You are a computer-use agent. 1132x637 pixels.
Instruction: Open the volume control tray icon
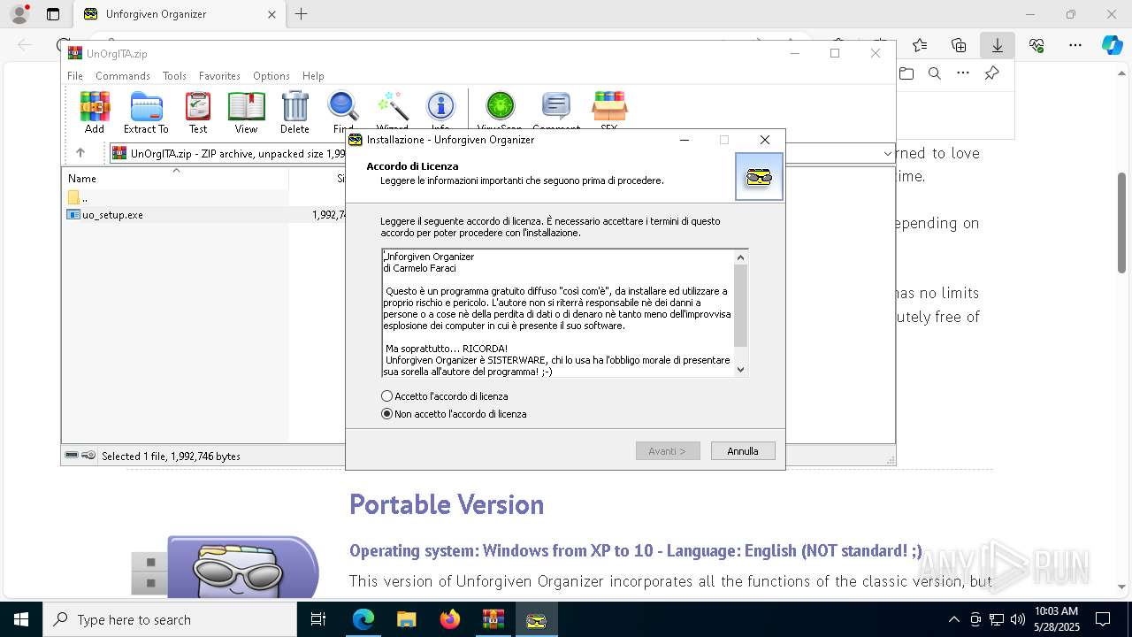(1018, 619)
